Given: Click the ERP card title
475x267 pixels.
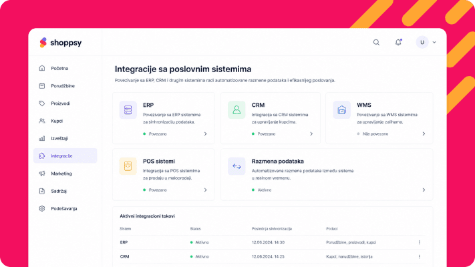Looking at the screenshot, I should pyautogui.click(x=148, y=105).
